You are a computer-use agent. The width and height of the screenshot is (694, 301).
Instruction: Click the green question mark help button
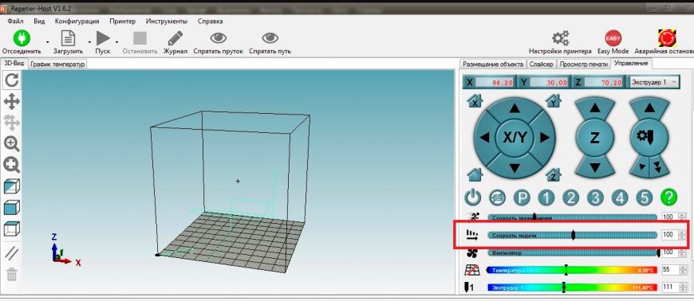coord(668,197)
